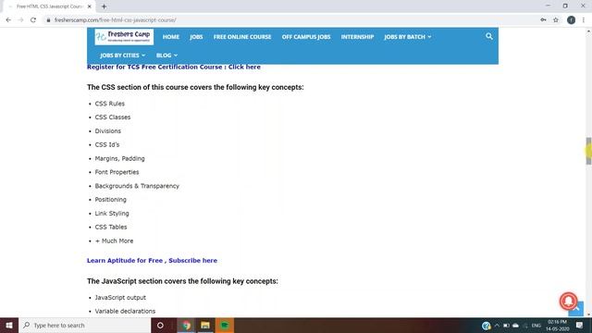Click "Link Styling" list item
Image resolution: width=592 pixels, height=333 pixels.
click(x=112, y=214)
